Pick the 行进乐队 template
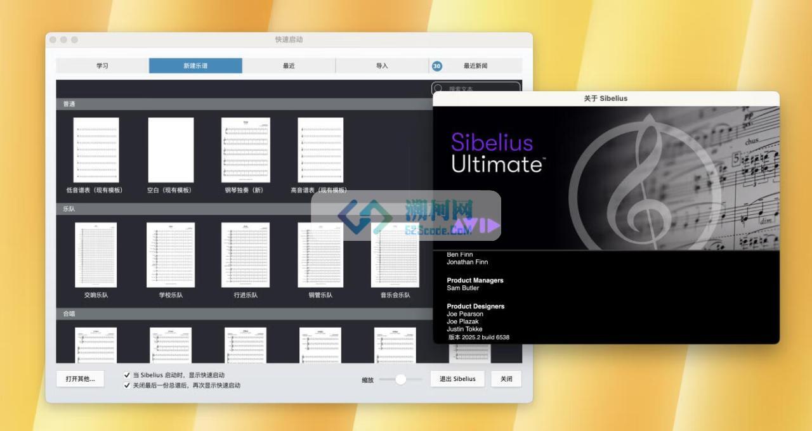 (x=246, y=255)
